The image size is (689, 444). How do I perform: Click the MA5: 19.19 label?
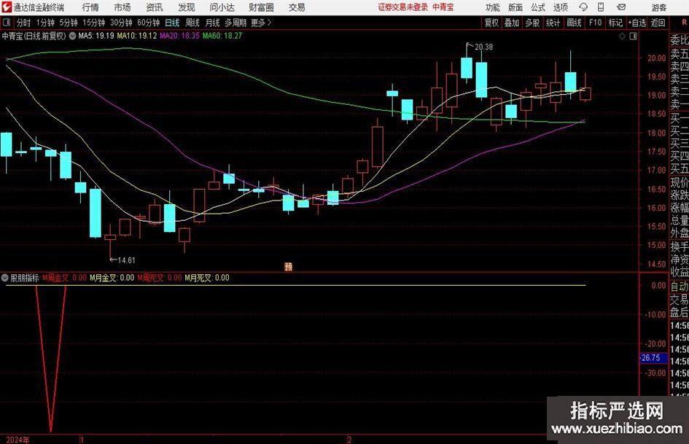pos(96,36)
